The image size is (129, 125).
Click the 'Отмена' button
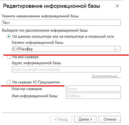click(110, 119)
